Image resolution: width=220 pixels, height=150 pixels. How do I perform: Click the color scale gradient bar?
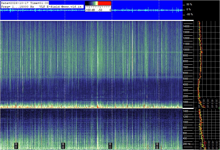tap(98, 3)
